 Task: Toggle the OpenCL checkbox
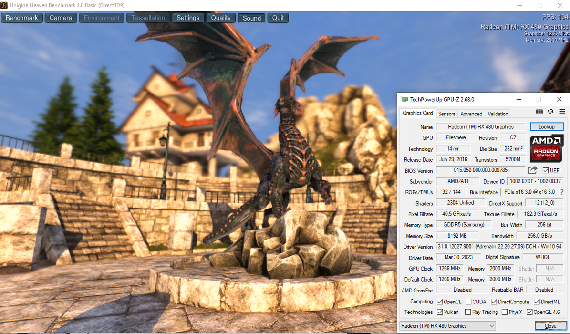click(440, 302)
